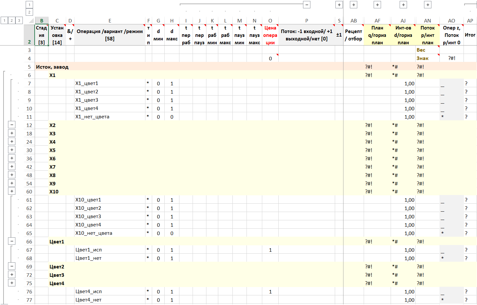The height and width of the screenshot is (305, 477).
Task: Collapse the row group with minus beside row 69
Action: coord(12,267)
